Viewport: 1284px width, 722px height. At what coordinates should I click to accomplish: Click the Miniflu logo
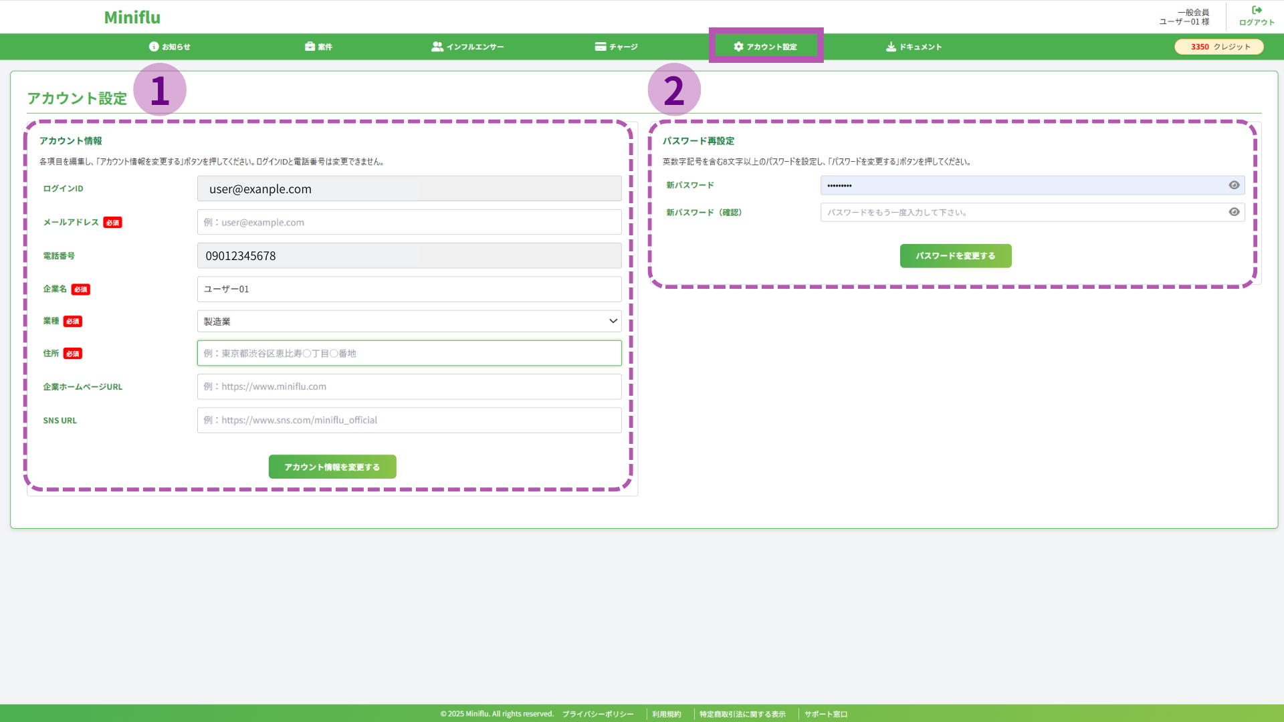(132, 17)
